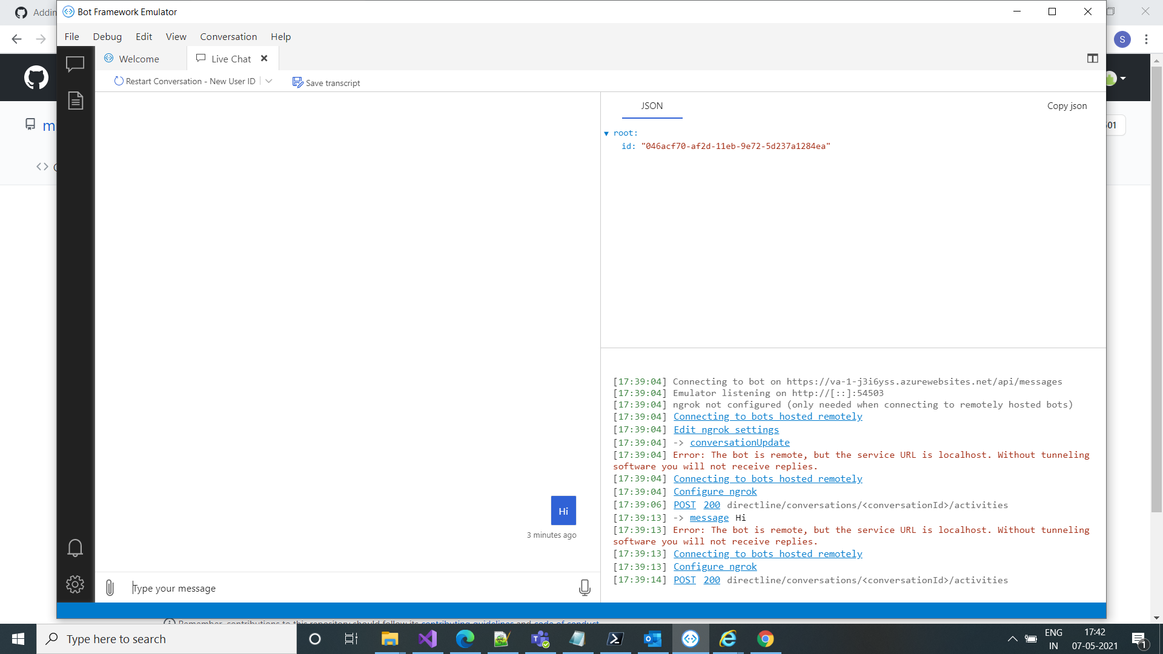1163x654 pixels.
Task: Toggle the split editor view icon
Action: pos(1093,59)
